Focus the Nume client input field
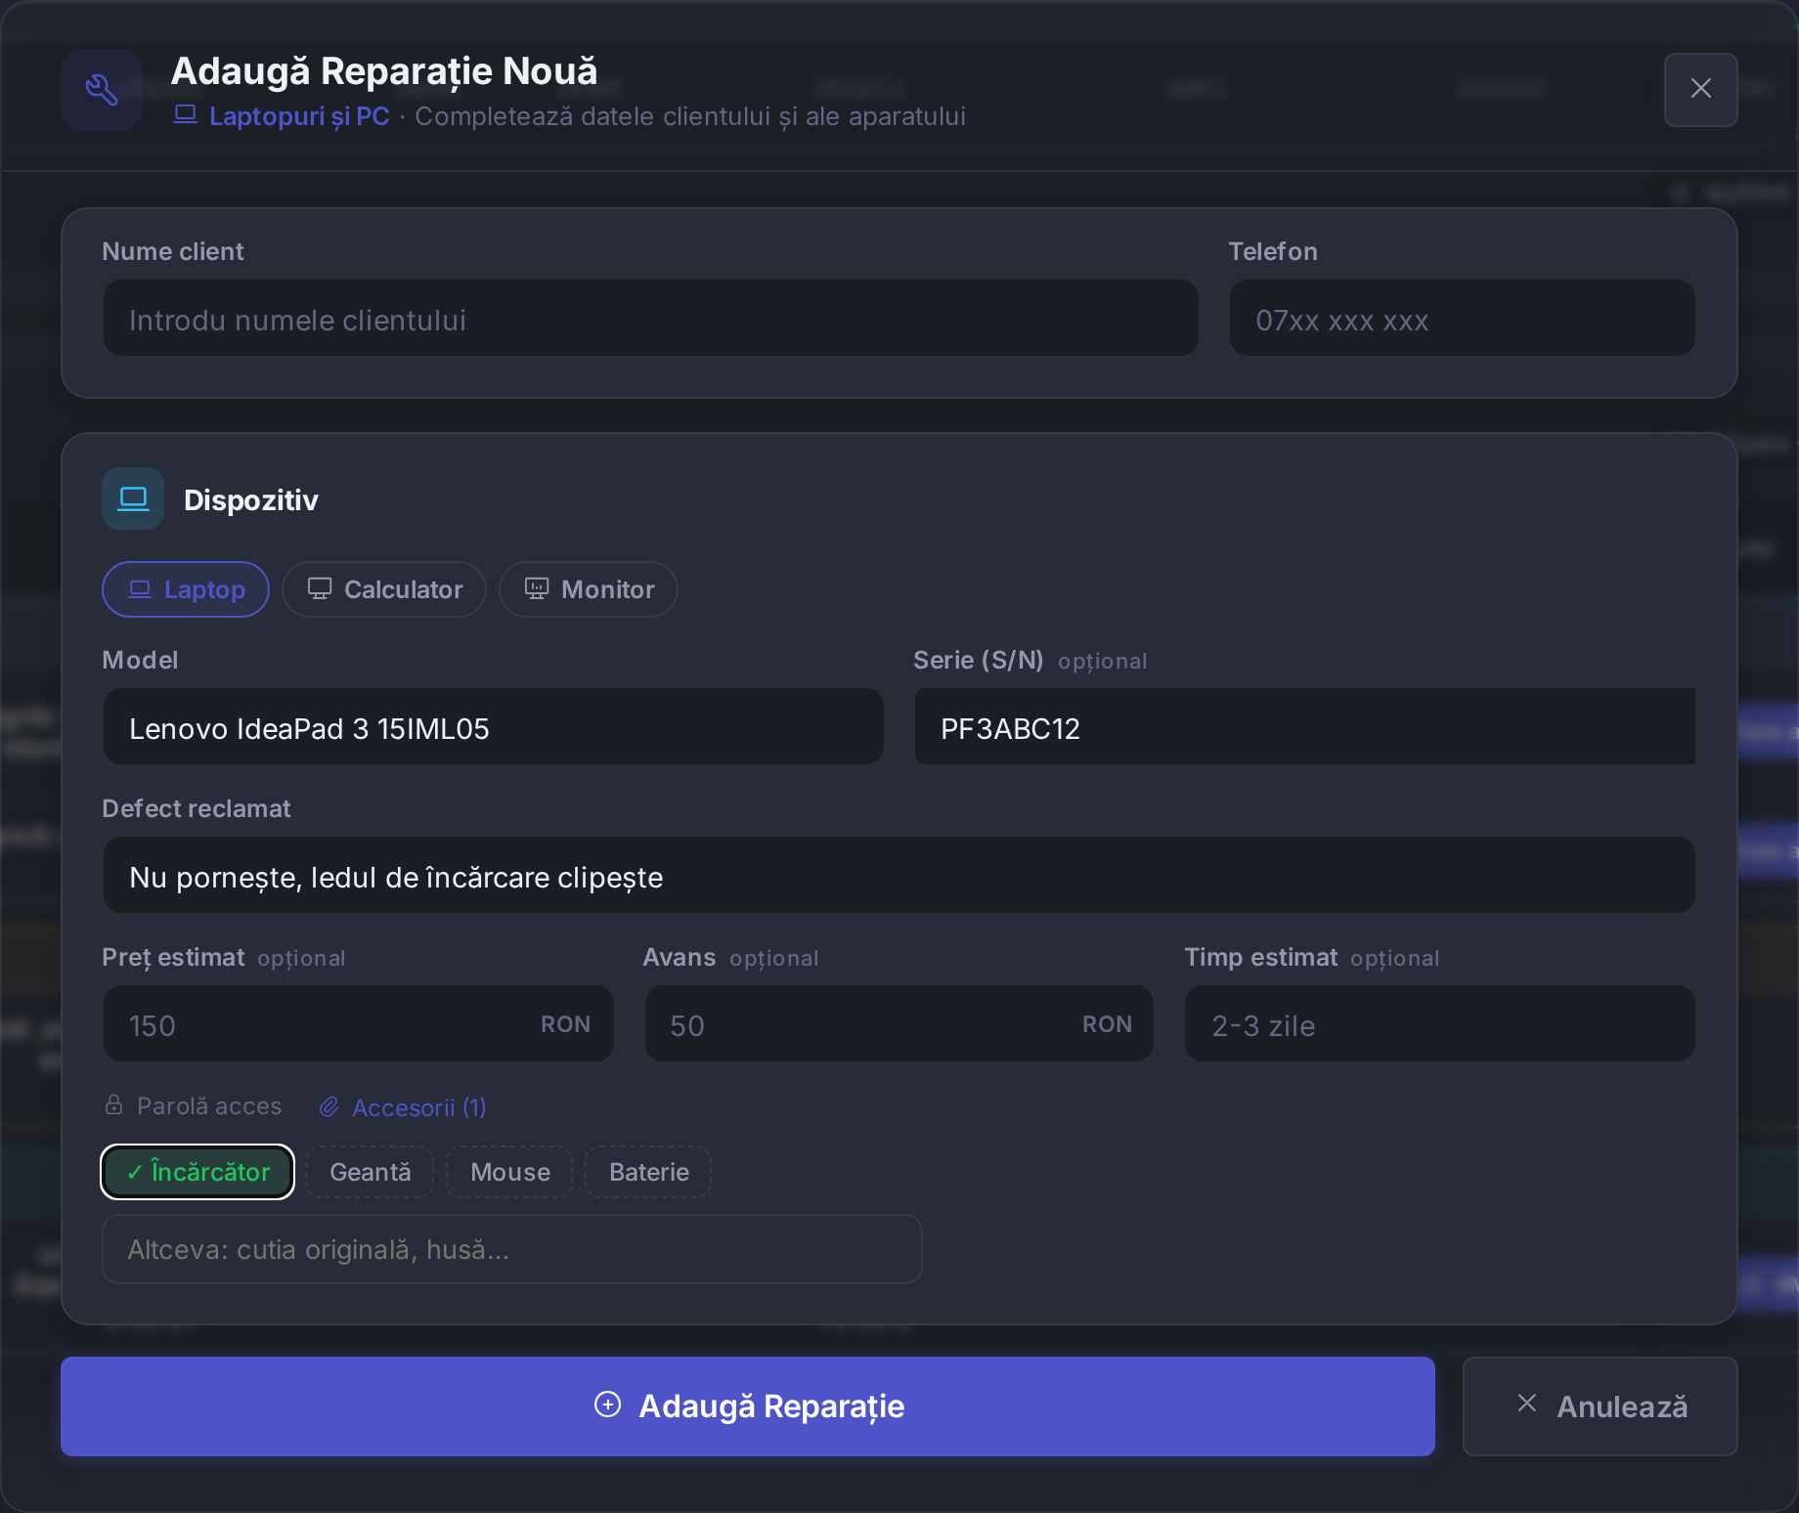This screenshot has width=1799, height=1513. pos(651,319)
